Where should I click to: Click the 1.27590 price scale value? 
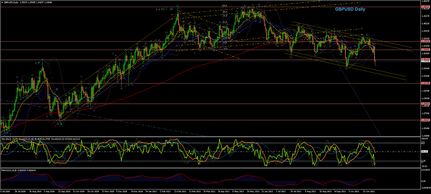click(426, 113)
